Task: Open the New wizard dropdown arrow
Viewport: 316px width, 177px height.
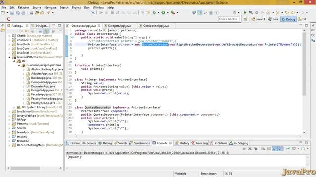Action: point(7,13)
